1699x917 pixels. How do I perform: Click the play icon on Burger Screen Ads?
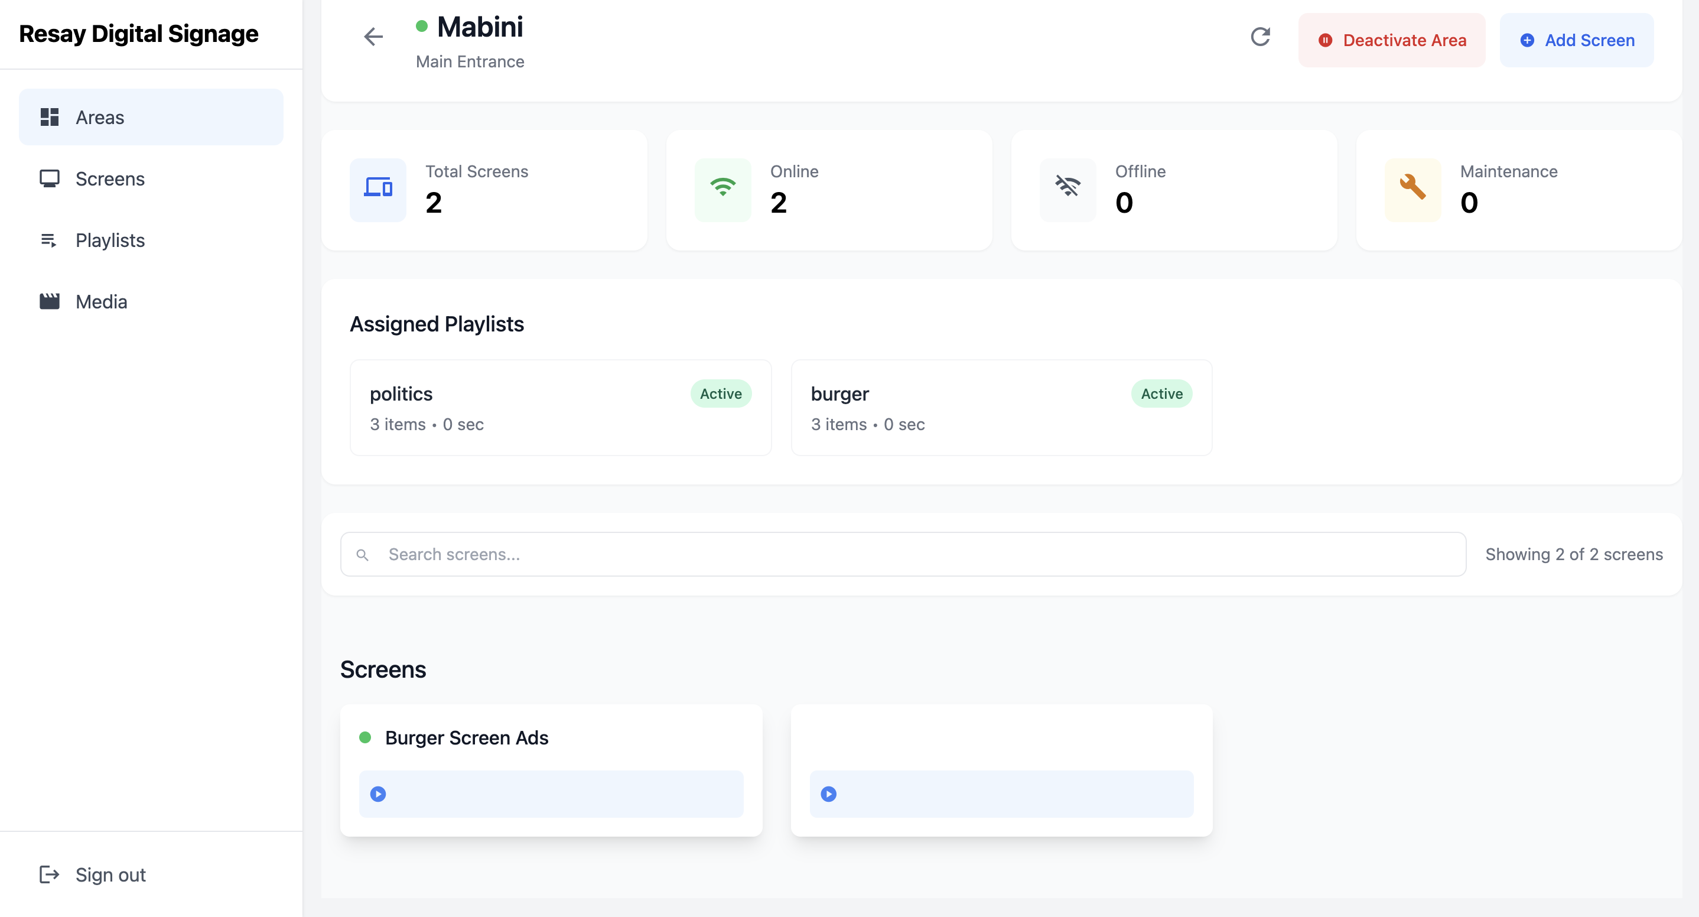tap(378, 794)
